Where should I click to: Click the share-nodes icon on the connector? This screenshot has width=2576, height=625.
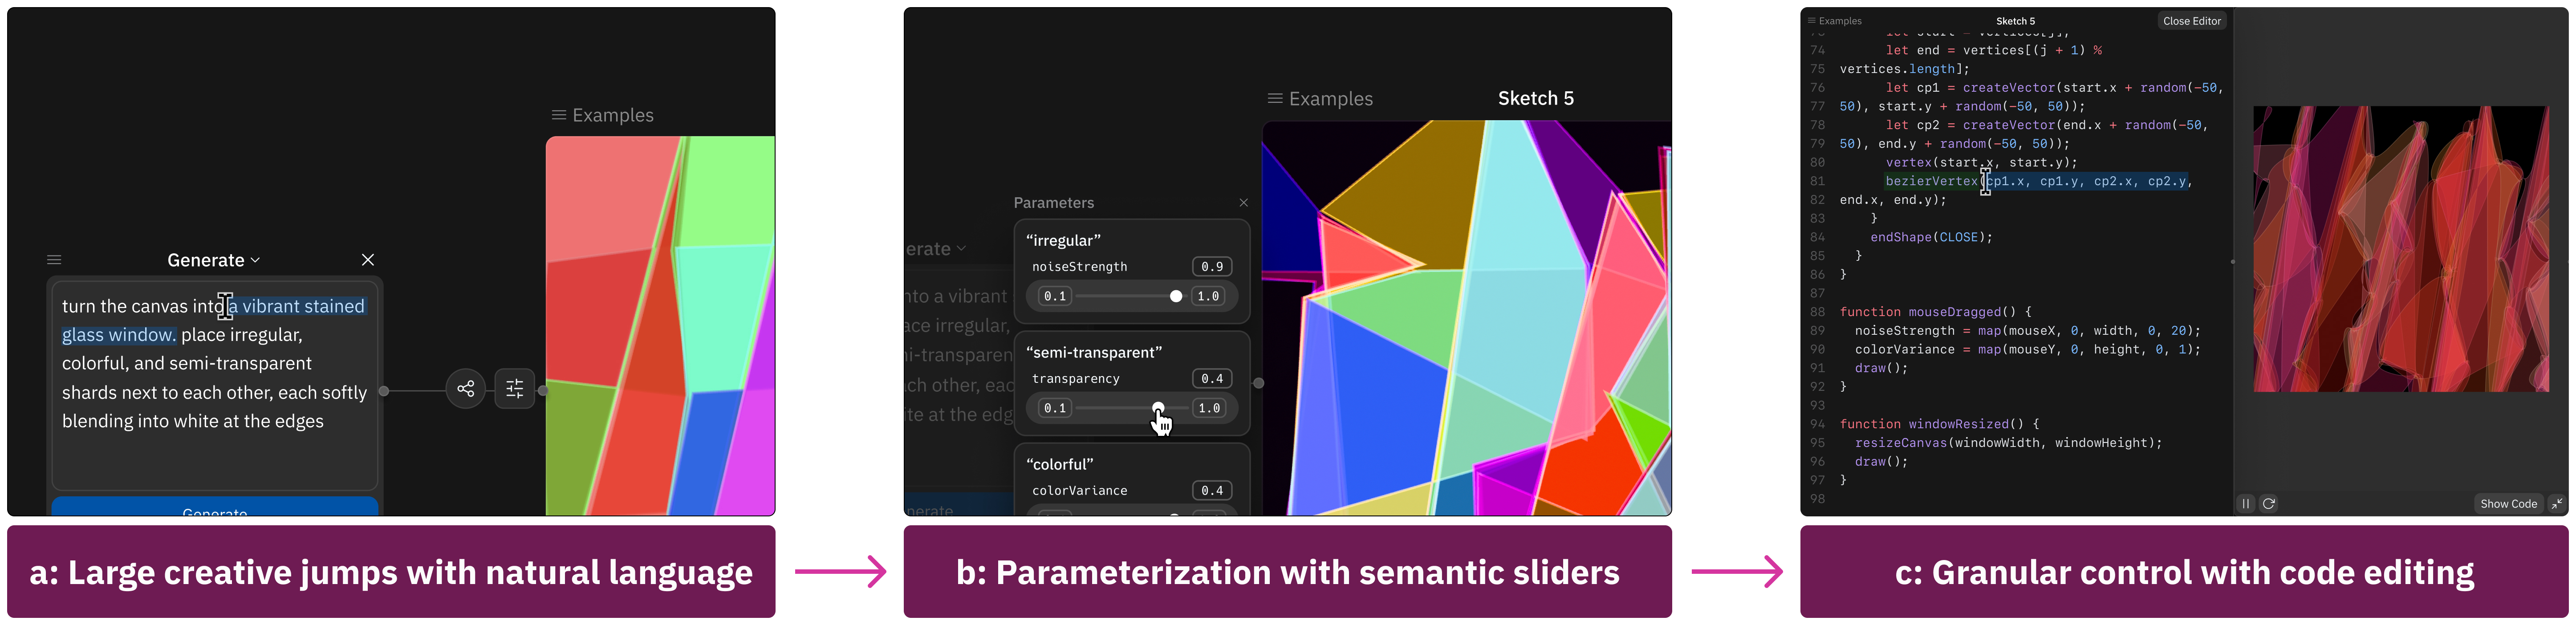click(x=466, y=389)
